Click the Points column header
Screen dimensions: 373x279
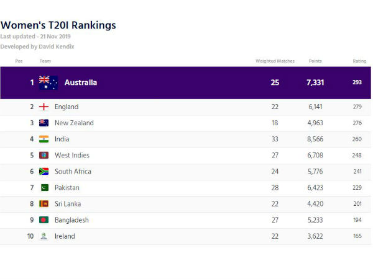click(315, 61)
